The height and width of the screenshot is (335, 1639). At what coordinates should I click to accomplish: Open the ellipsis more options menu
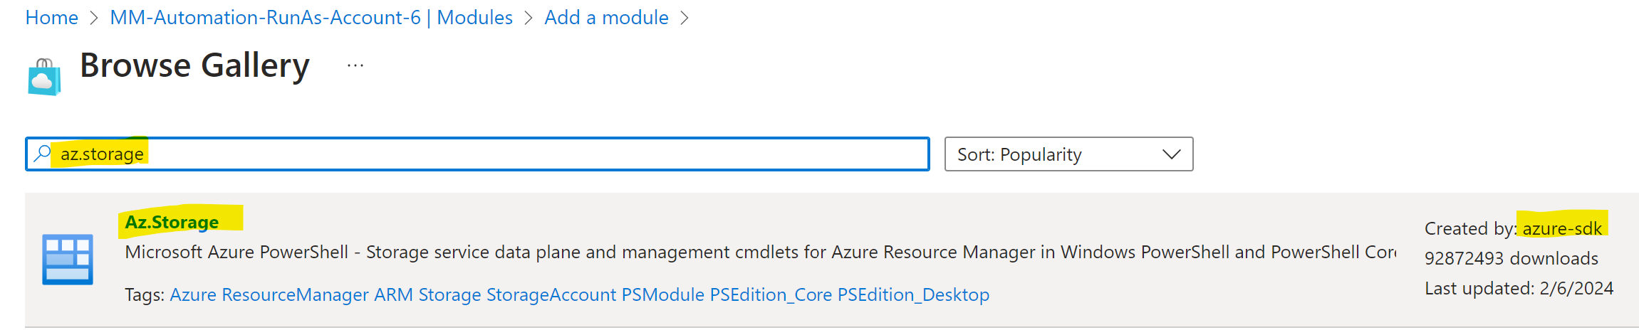click(355, 65)
